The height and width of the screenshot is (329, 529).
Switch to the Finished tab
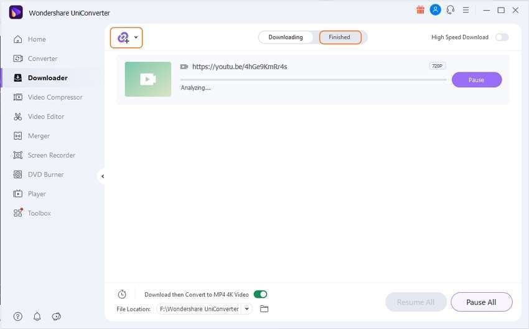[340, 37]
